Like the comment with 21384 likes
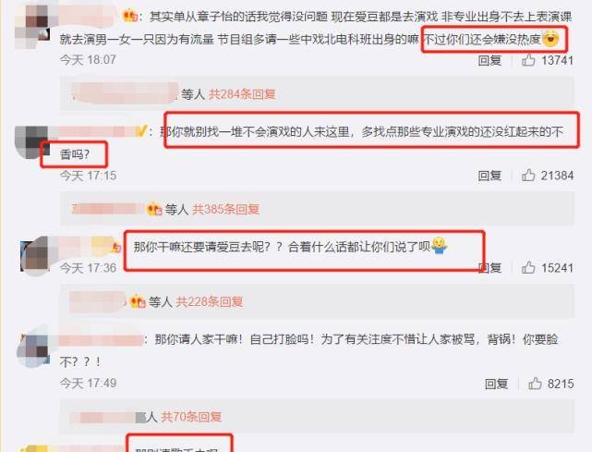The image size is (592, 452). [x=528, y=175]
